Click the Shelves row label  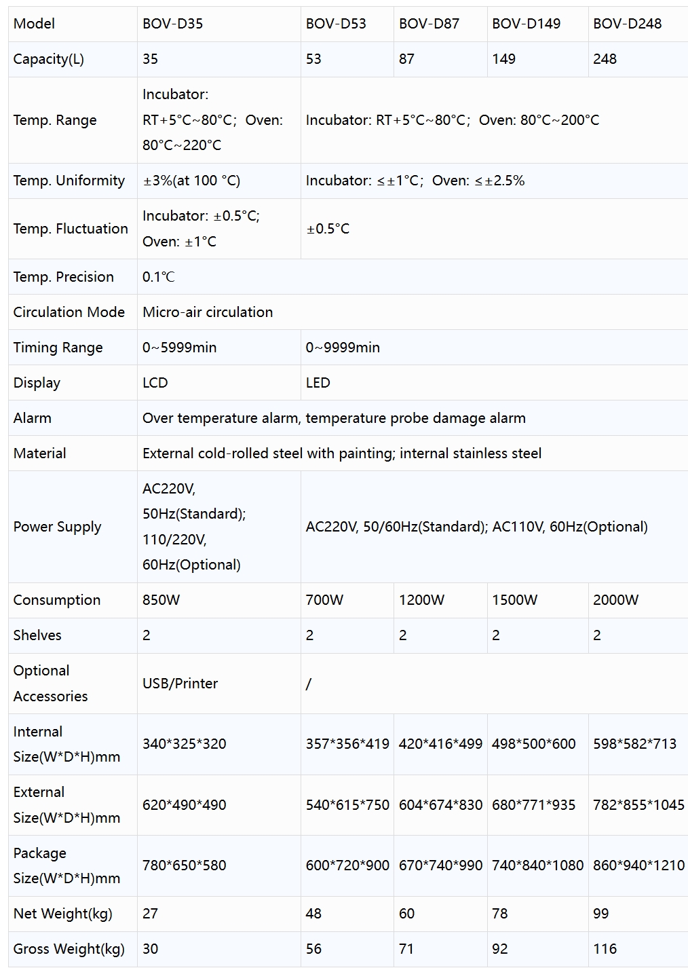point(37,635)
